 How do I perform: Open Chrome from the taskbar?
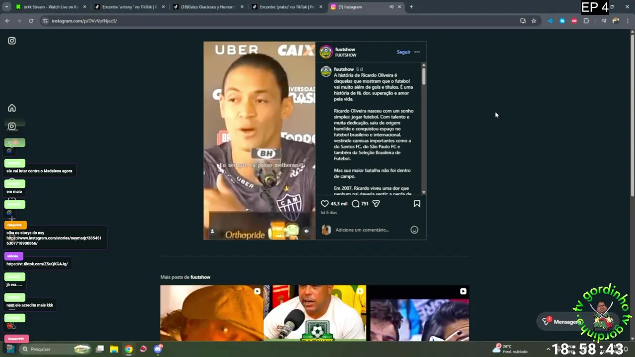pos(128,349)
